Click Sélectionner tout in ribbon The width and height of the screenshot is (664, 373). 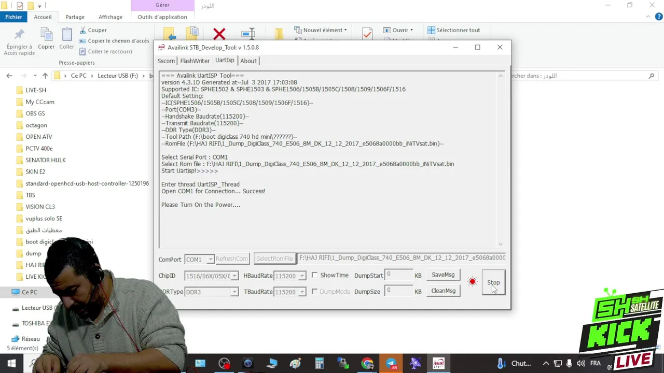pos(453,30)
